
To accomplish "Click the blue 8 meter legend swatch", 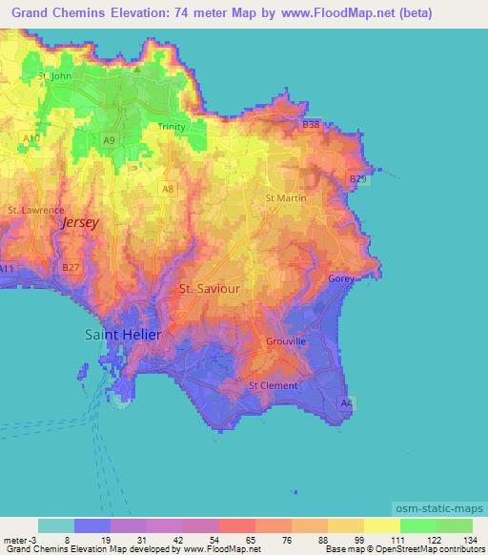I will 92,526.
